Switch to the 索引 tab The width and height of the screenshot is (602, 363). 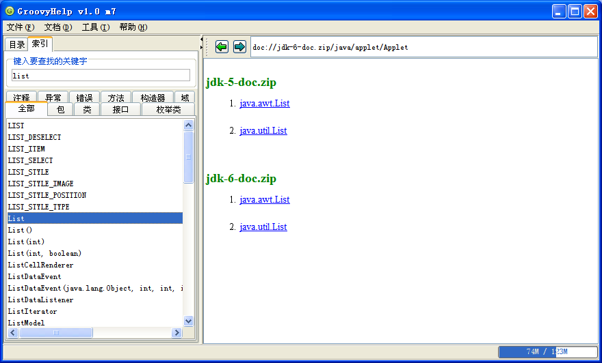(40, 44)
